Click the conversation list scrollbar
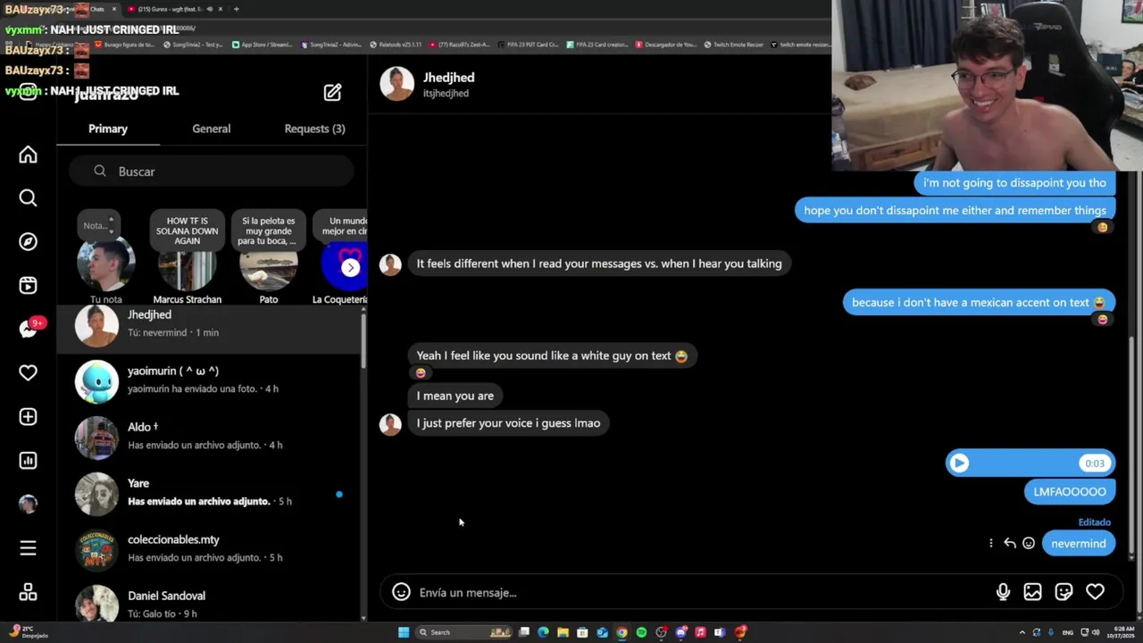Screen dimensions: 1143x643 363,339
